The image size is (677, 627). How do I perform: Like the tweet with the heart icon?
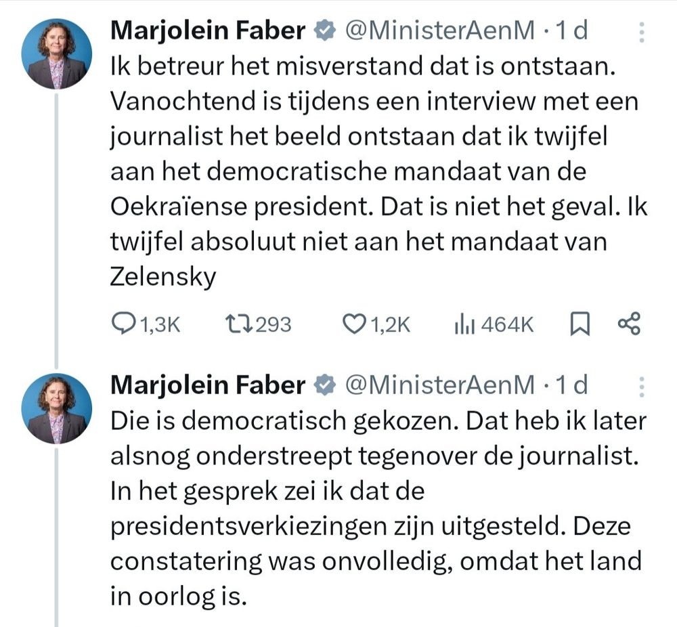[354, 325]
